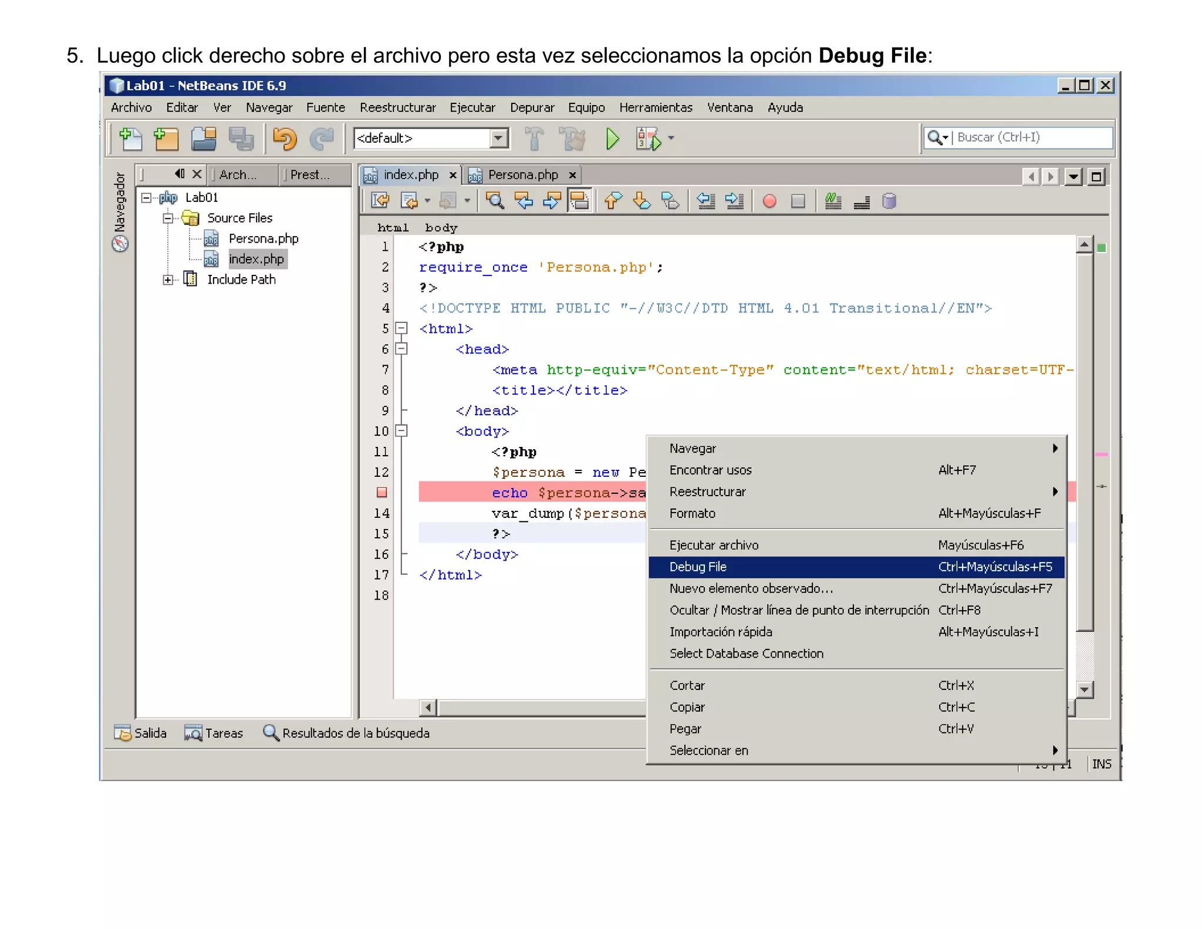Open the Salida output panel button
The image size is (1202, 929).
click(x=140, y=733)
